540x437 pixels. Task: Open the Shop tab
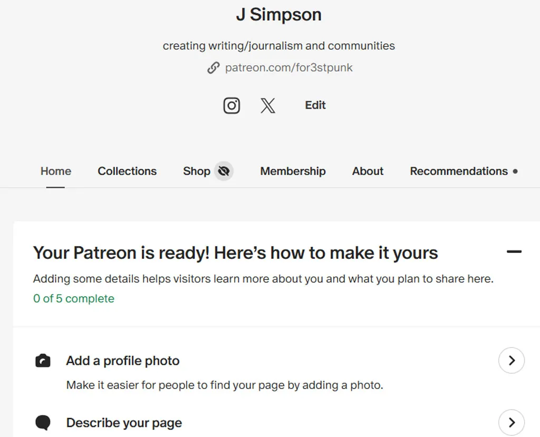(197, 171)
